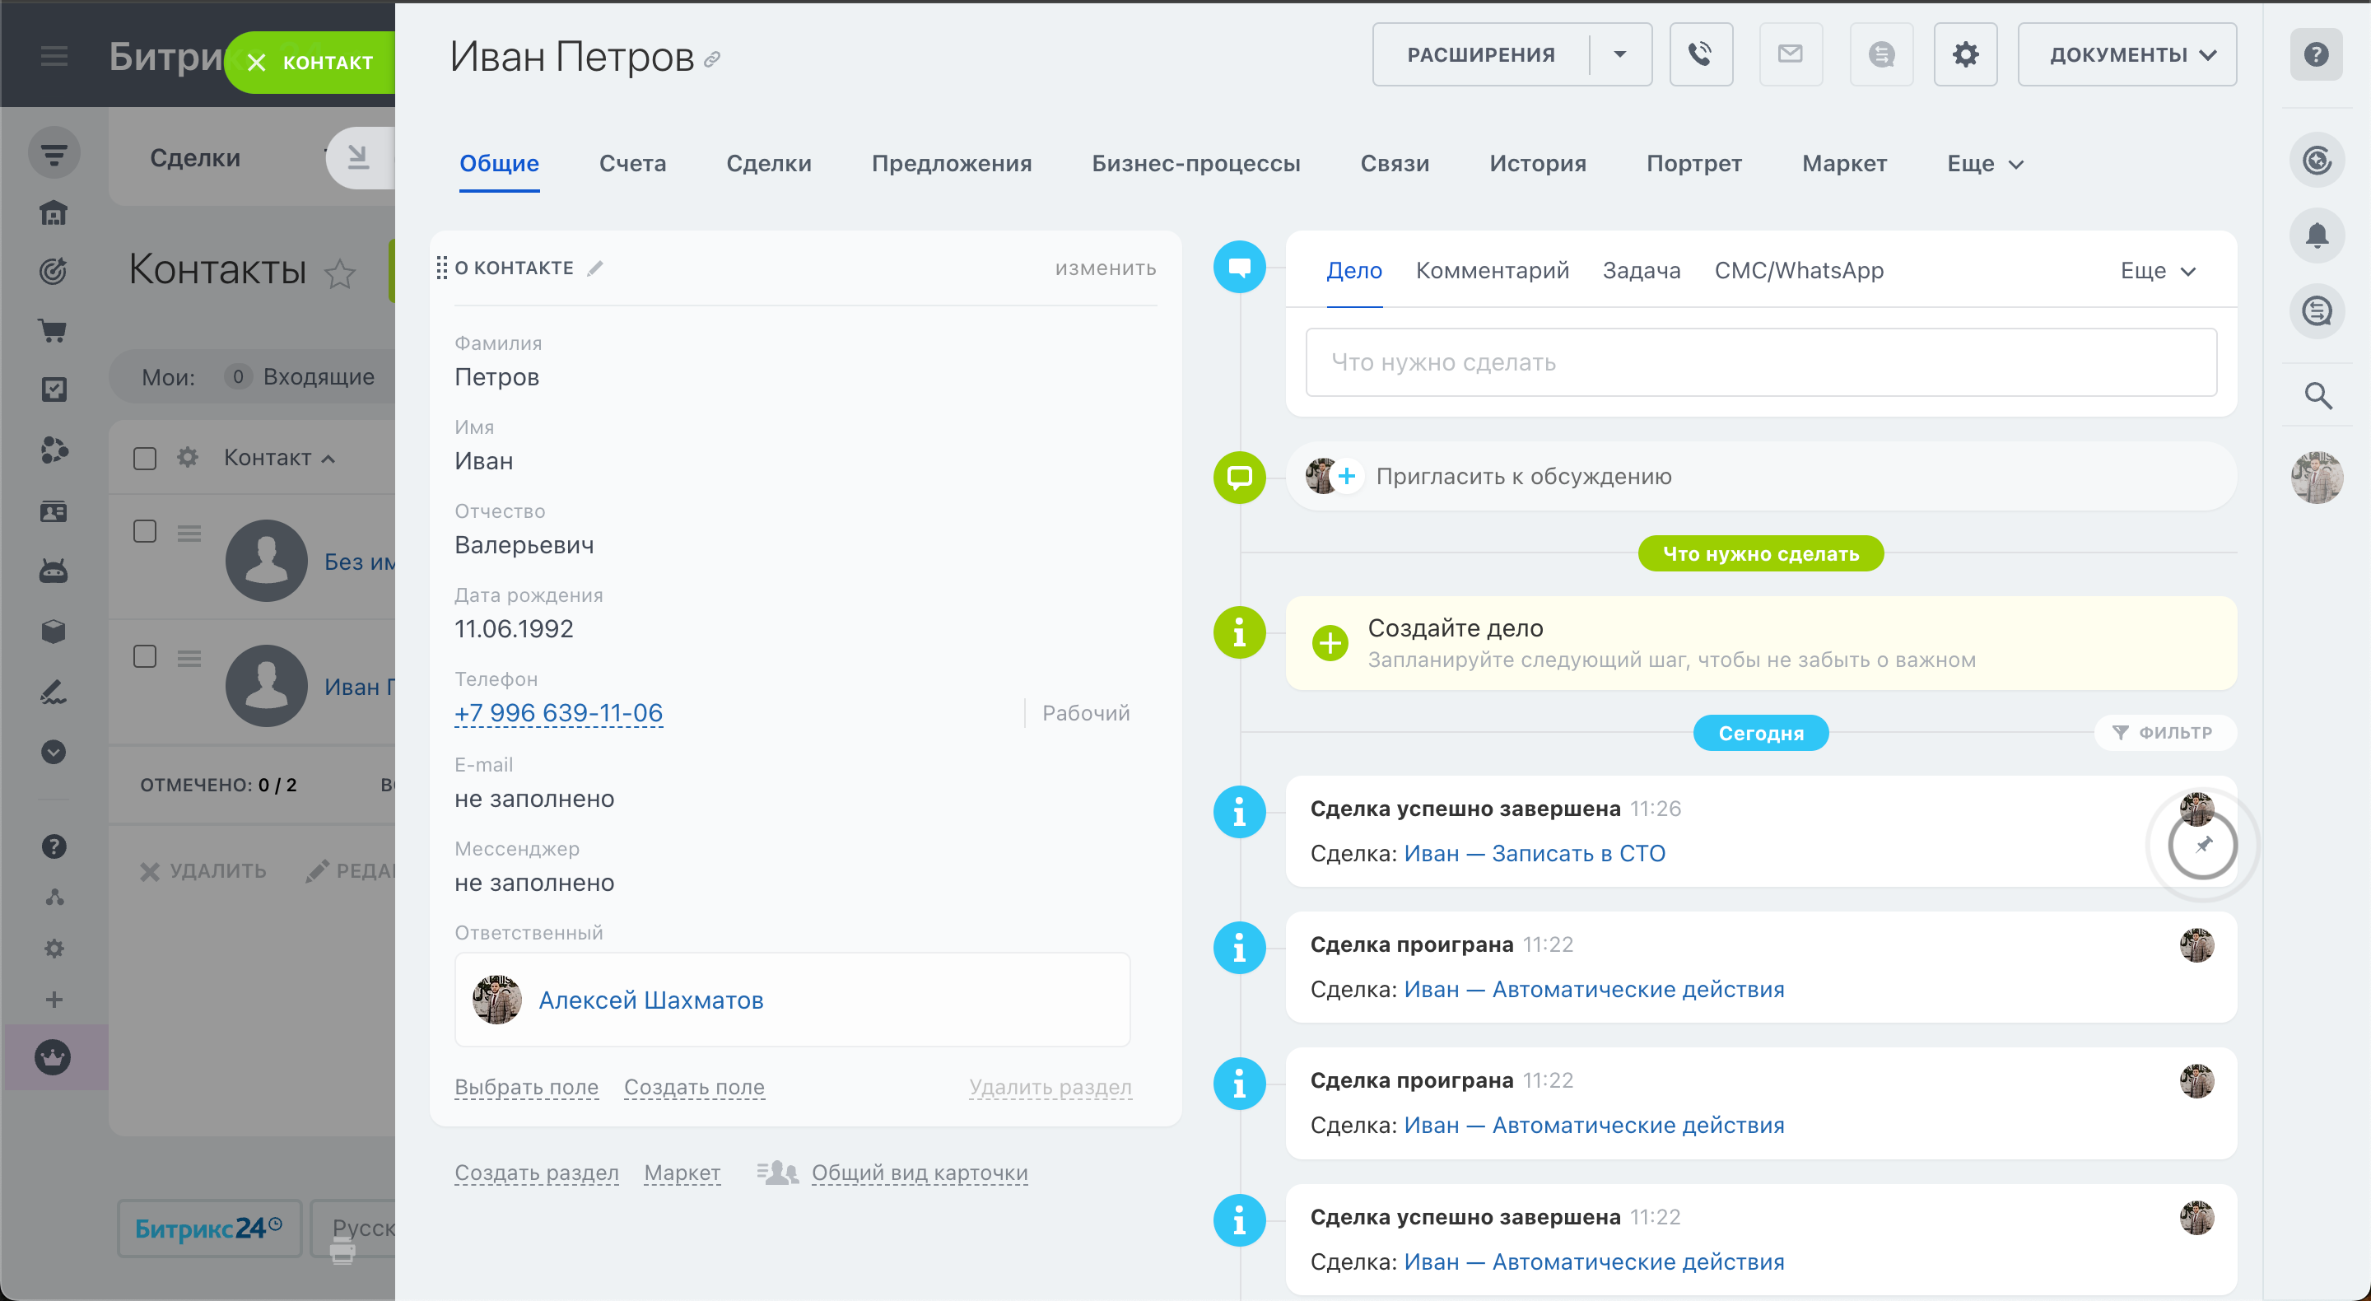2371x1301 pixels.
Task: Open the help question mark button
Action: (x=2316, y=54)
